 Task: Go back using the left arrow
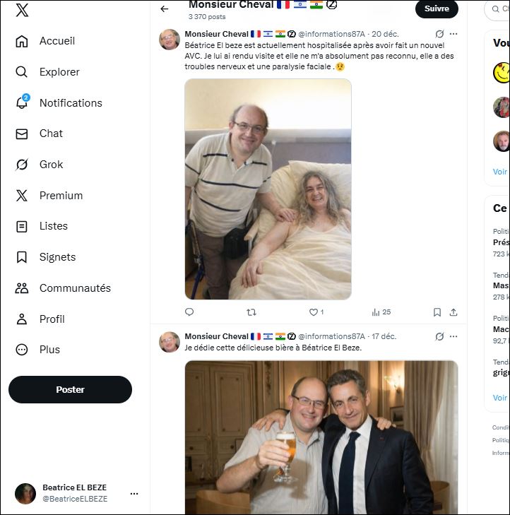click(165, 9)
